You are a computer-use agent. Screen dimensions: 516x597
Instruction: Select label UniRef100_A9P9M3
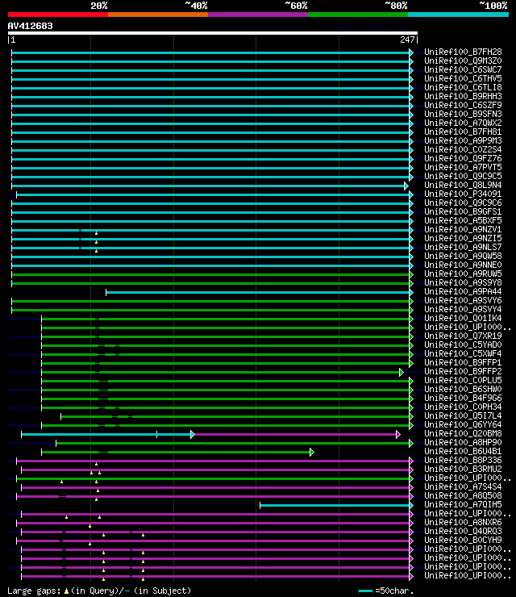pyautogui.click(x=463, y=141)
